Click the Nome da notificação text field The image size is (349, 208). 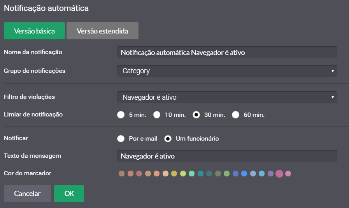pos(227,53)
